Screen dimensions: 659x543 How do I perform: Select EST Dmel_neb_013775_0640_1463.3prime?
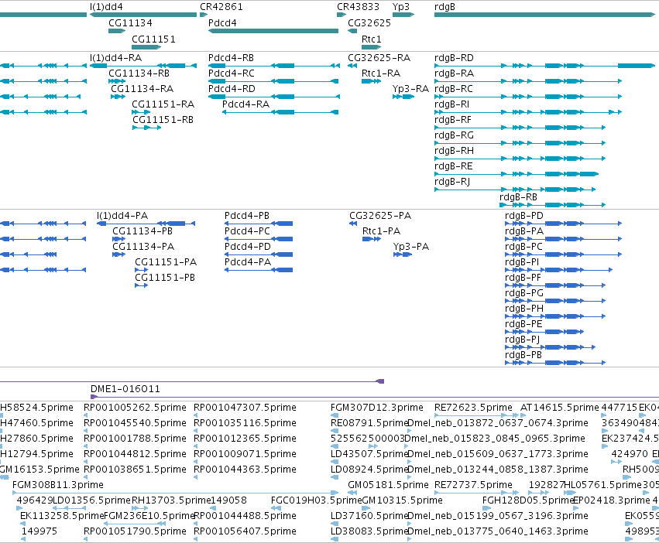coord(498,531)
